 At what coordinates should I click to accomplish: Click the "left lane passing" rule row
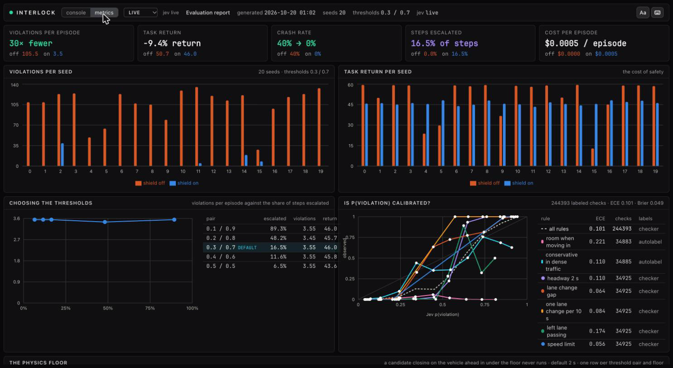[601, 331]
